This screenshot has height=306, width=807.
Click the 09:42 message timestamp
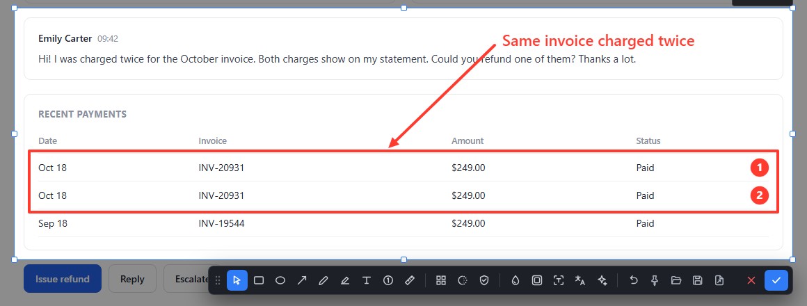point(108,38)
